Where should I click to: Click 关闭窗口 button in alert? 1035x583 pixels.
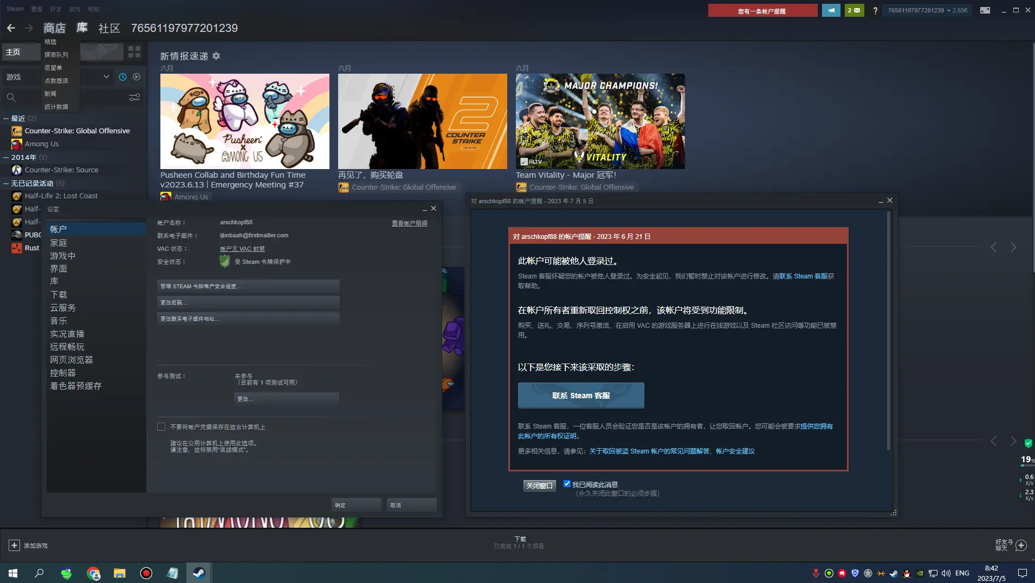pyautogui.click(x=540, y=485)
